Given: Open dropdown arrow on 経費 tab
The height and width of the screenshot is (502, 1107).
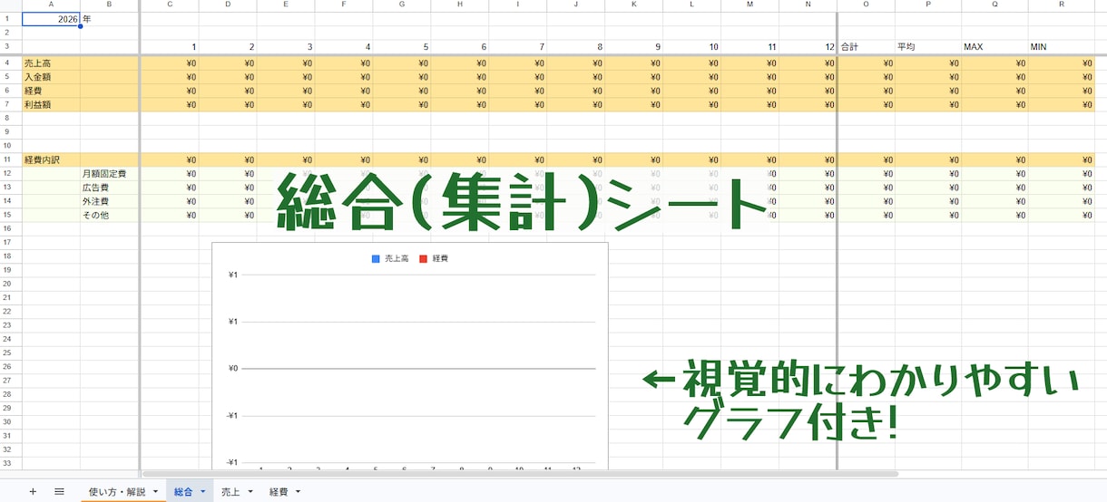Looking at the screenshot, I should pyautogui.click(x=298, y=491).
